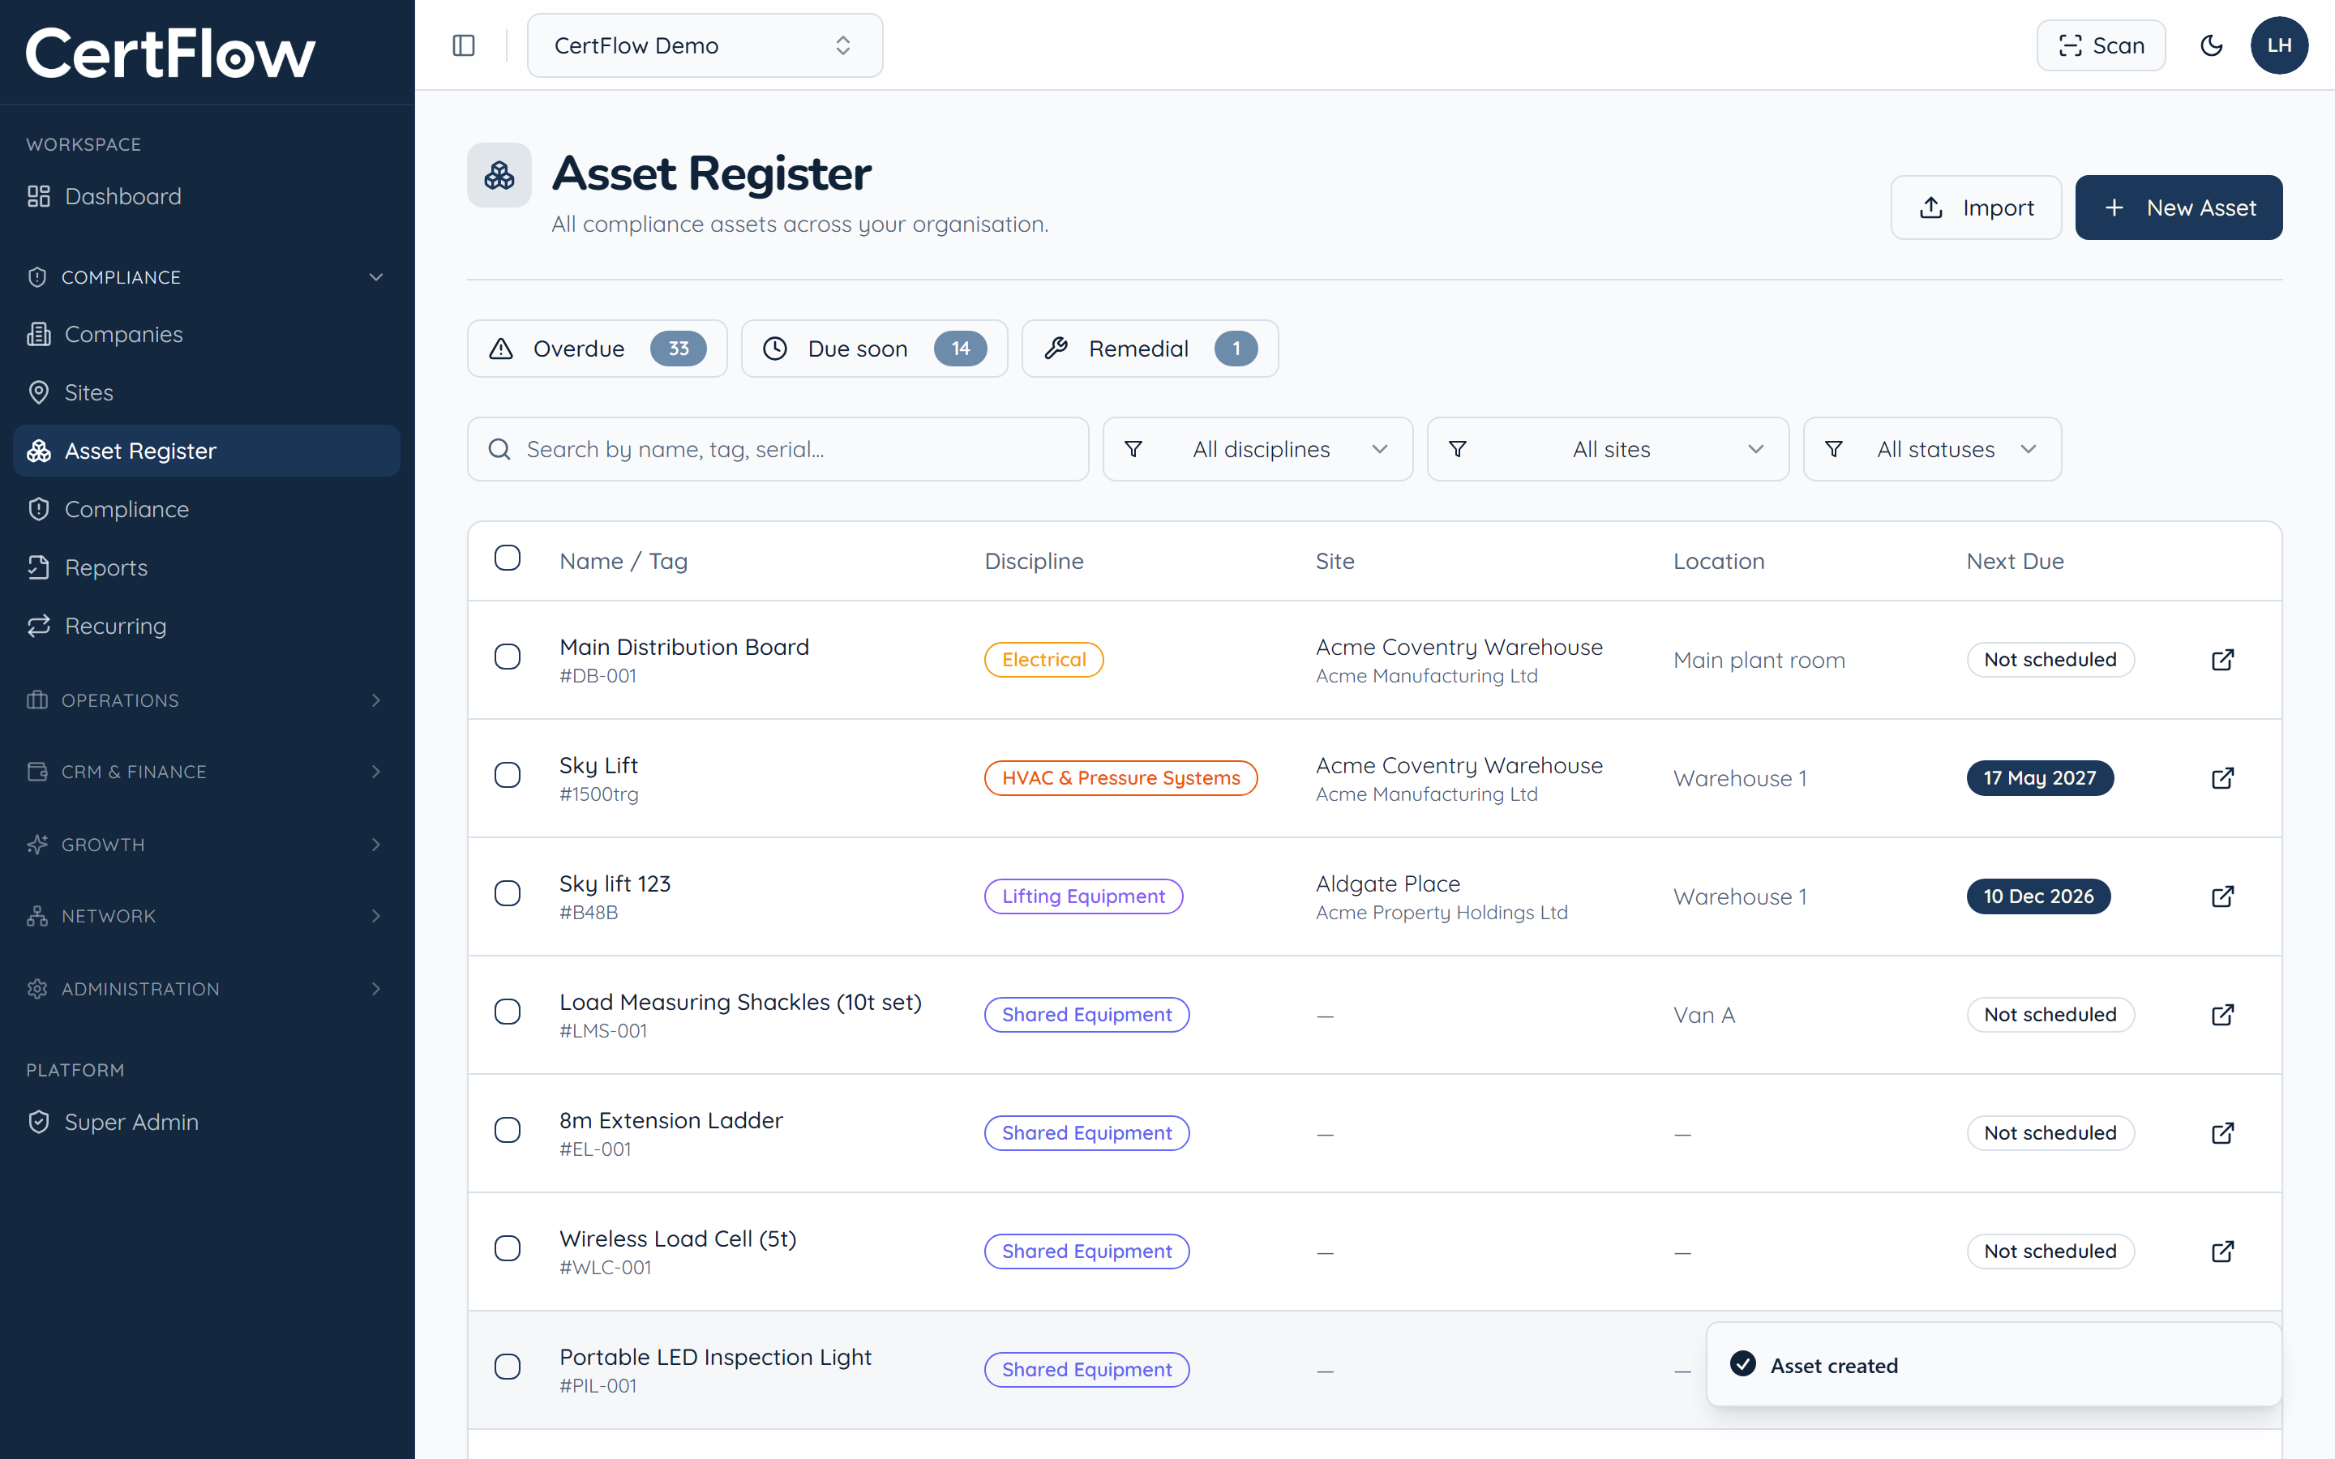Open the LH user avatar menu
The height and width of the screenshot is (1459, 2335).
pos(2279,45)
